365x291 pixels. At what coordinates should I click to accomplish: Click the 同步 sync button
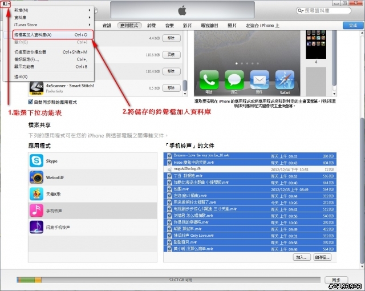(336, 280)
